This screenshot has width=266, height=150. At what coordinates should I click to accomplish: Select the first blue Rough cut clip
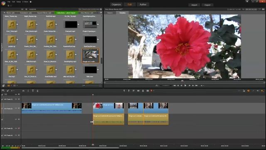coord(52,108)
